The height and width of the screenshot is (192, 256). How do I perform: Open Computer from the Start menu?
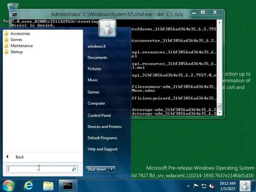tap(96, 103)
